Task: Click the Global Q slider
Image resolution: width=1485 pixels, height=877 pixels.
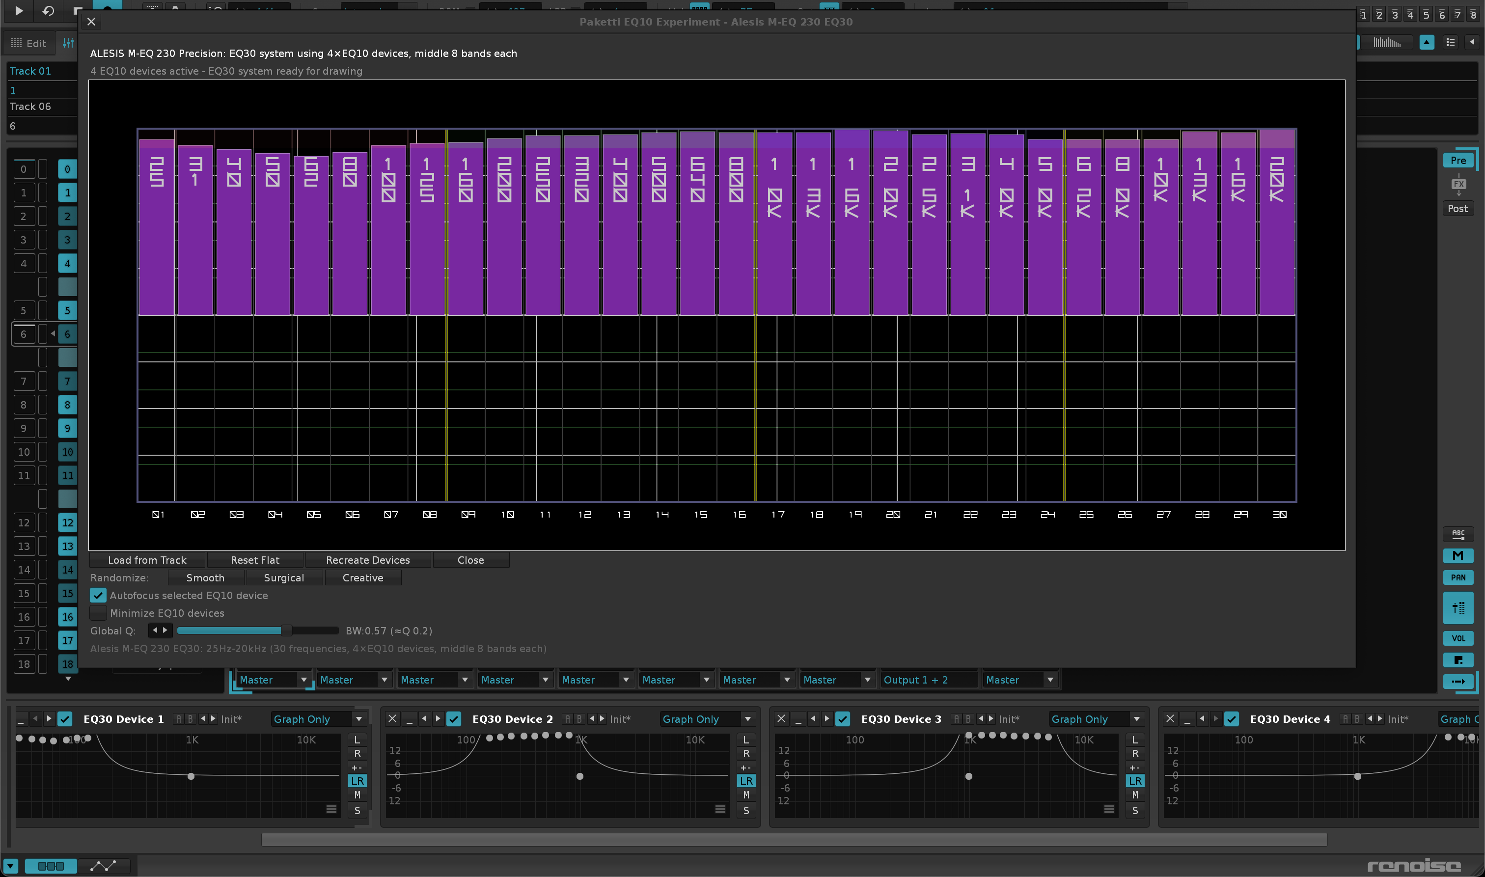Action: (257, 630)
